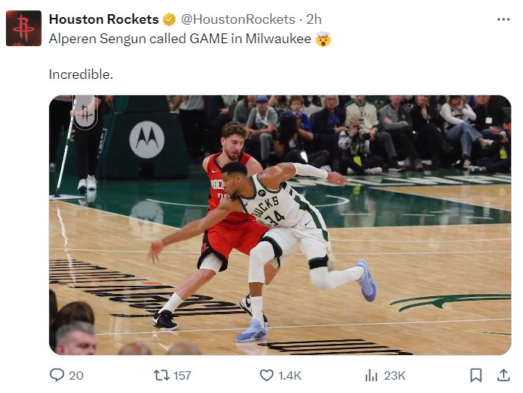Click the 1.4K likes count
The height and width of the screenshot is (393, 523).
289,376
